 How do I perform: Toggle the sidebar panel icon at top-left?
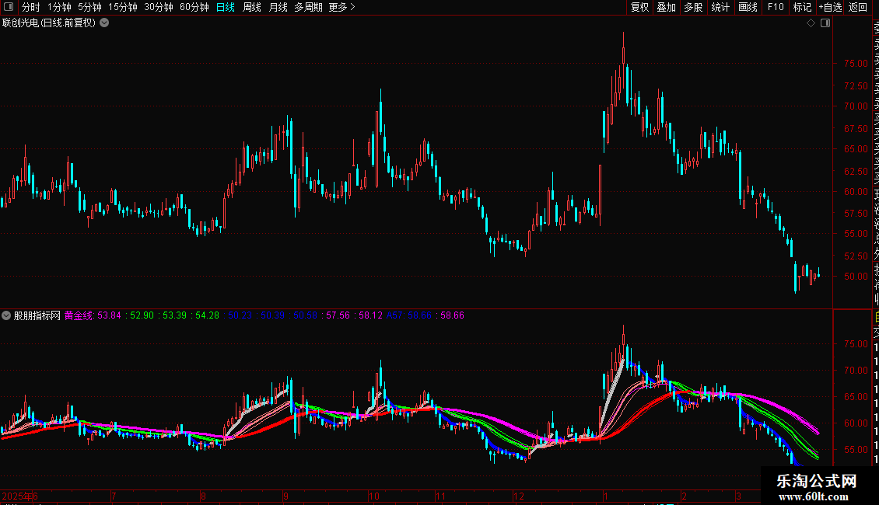(9, 7)
